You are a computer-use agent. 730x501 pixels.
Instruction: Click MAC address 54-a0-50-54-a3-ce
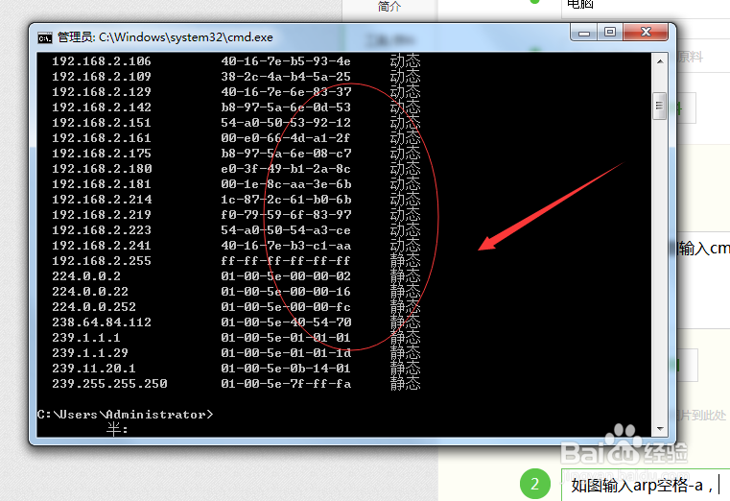click(x=286, y=230)
